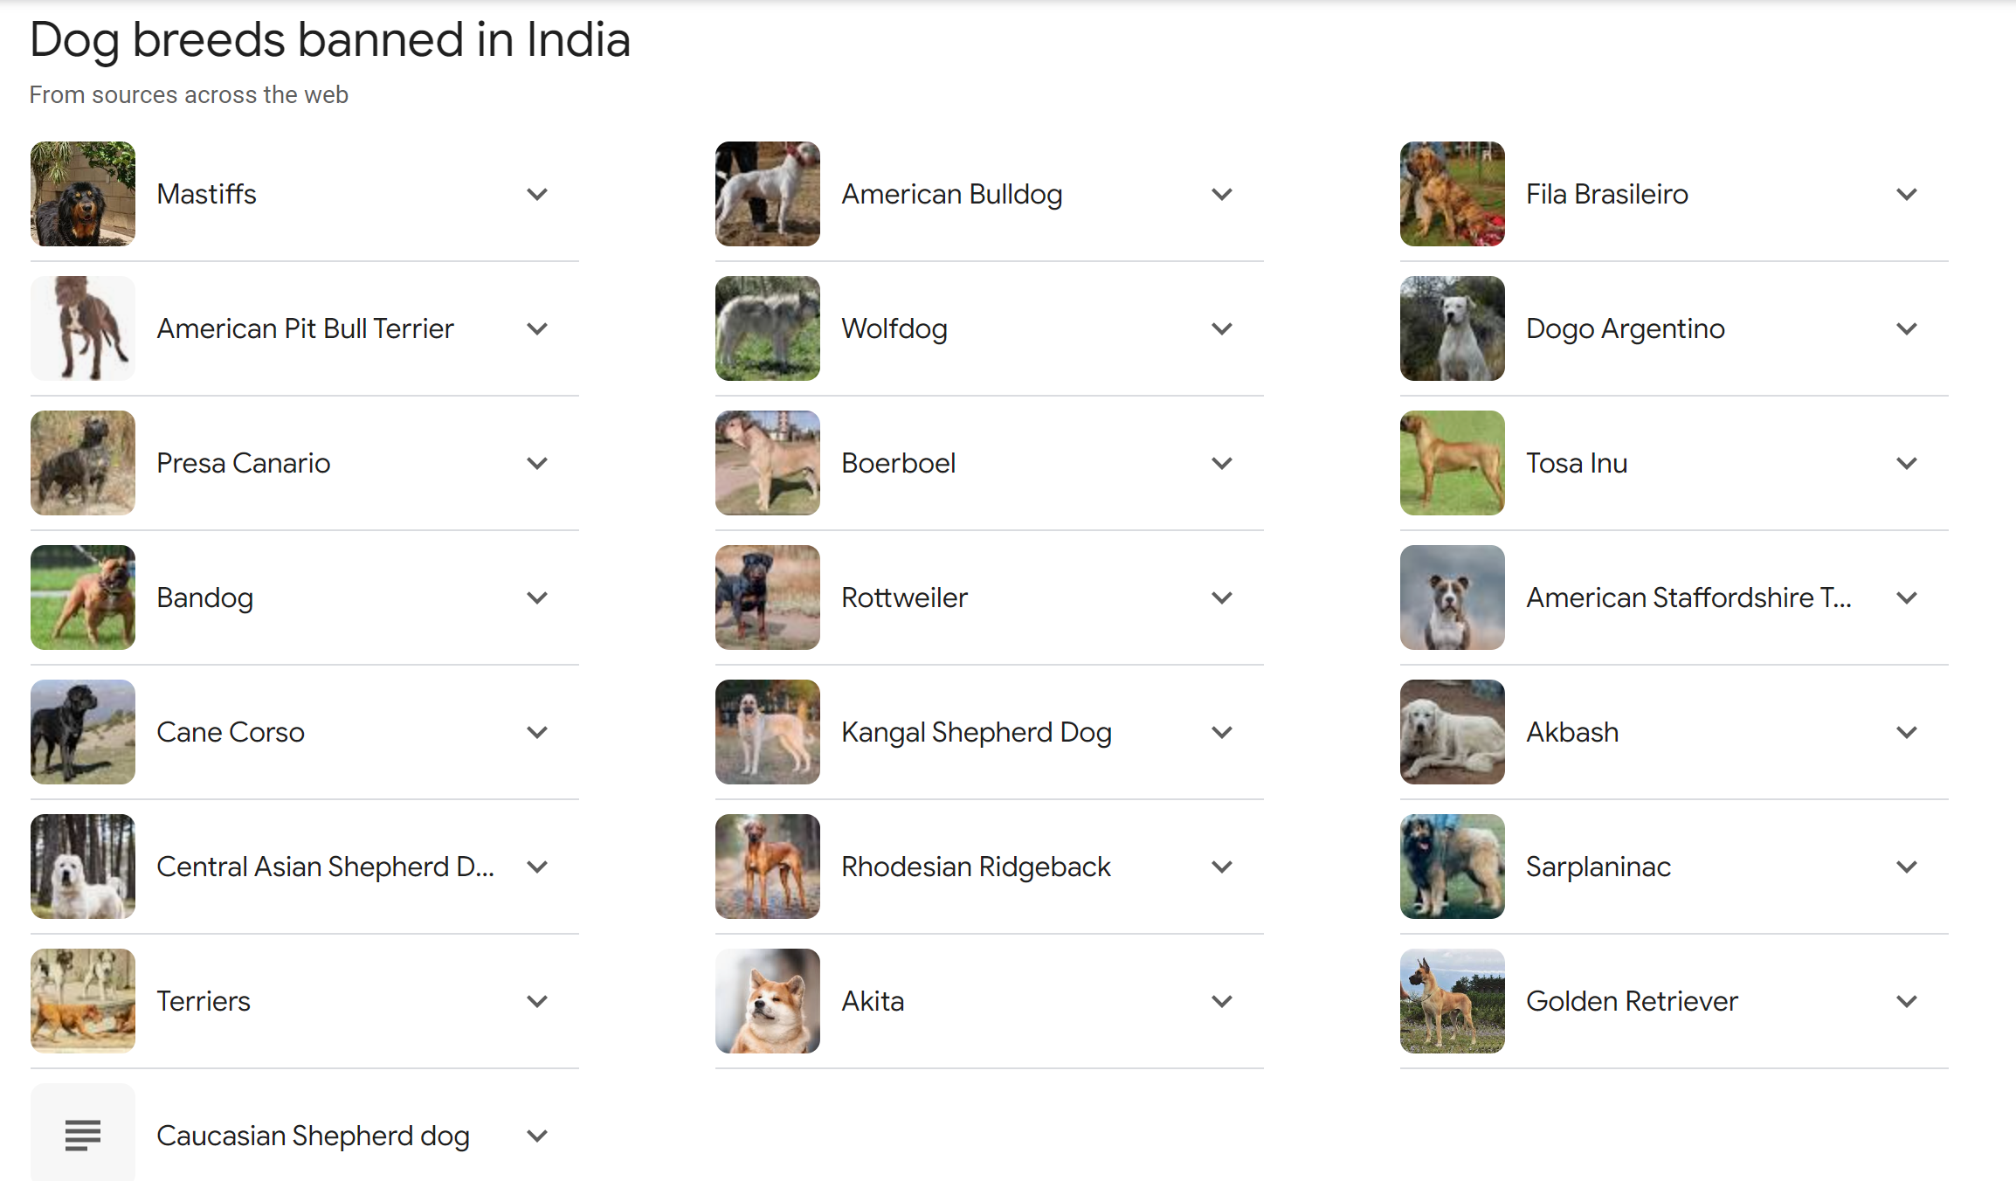Open the Kangal Shepherd Dog label

point(977,732)
